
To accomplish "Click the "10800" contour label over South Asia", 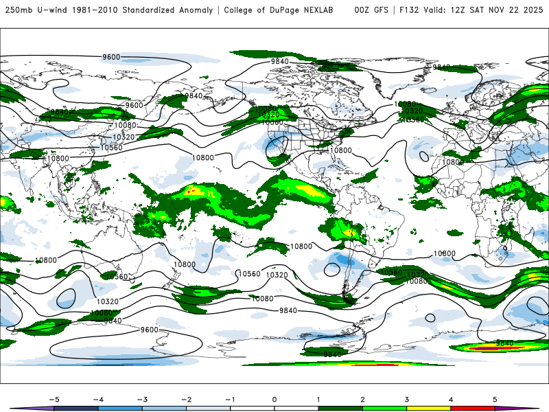I will point(58,159).
